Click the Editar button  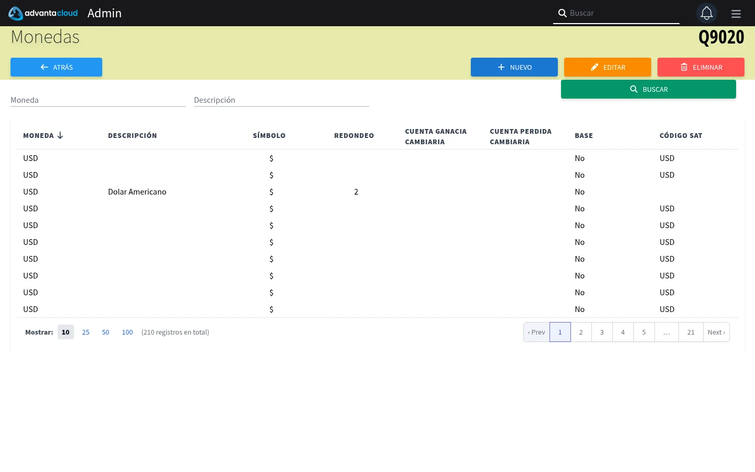click(x=608, y=67)
